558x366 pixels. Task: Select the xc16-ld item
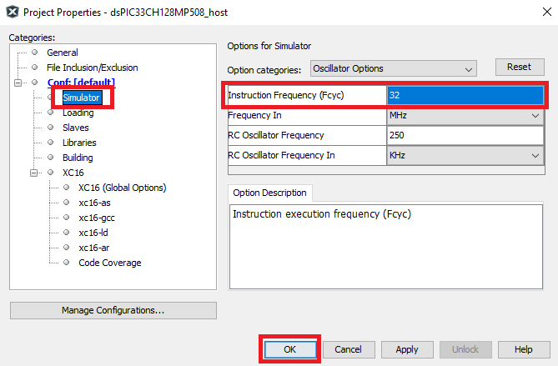pyautogui.click(x=93, y=233)
